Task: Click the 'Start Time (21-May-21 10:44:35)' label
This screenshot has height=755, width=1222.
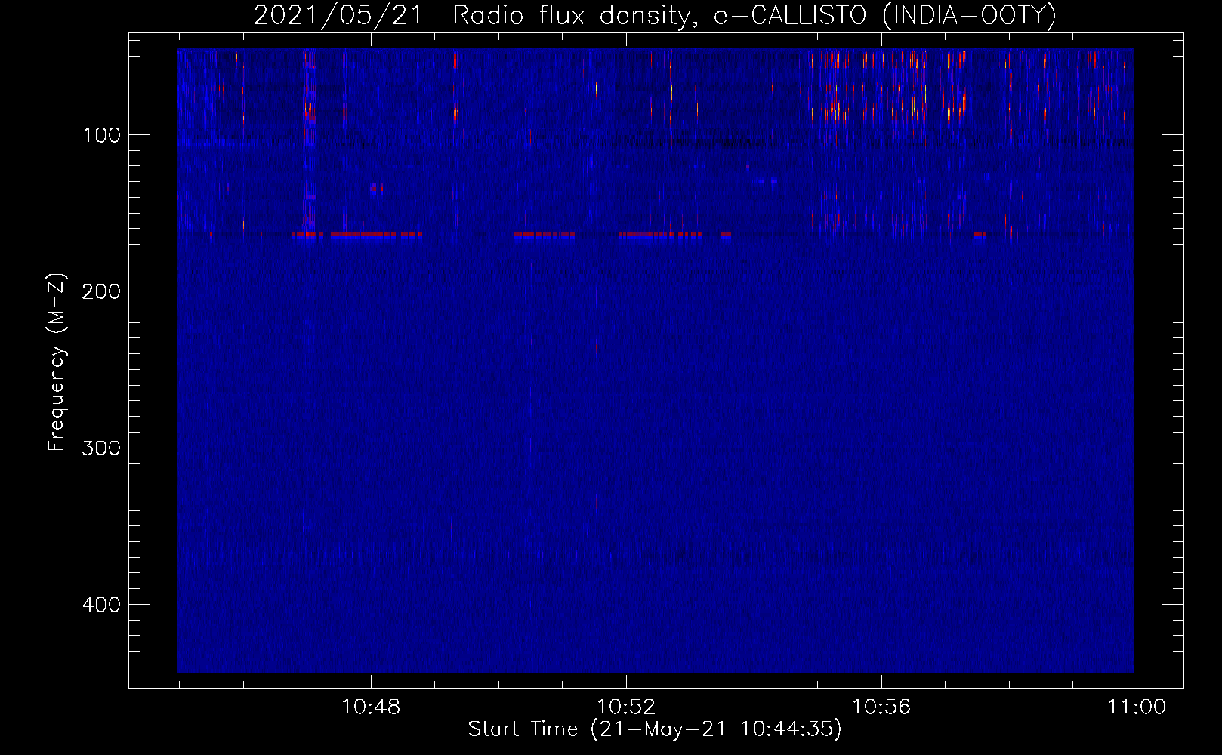Action: (x=655, y=729)
